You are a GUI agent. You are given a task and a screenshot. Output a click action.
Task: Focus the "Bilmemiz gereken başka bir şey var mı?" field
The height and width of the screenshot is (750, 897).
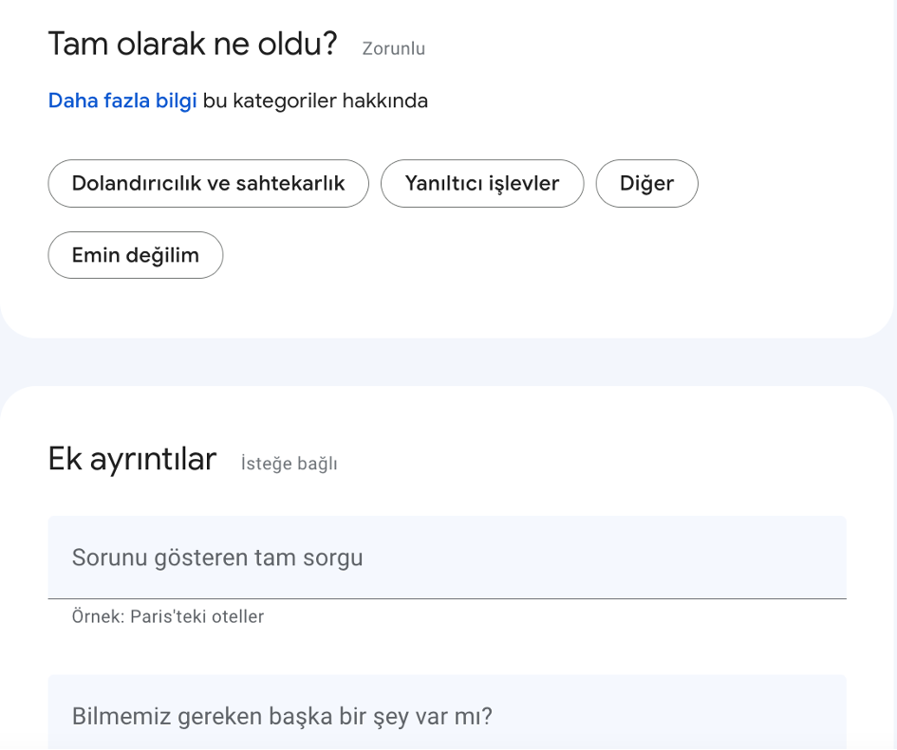(446, 717)
